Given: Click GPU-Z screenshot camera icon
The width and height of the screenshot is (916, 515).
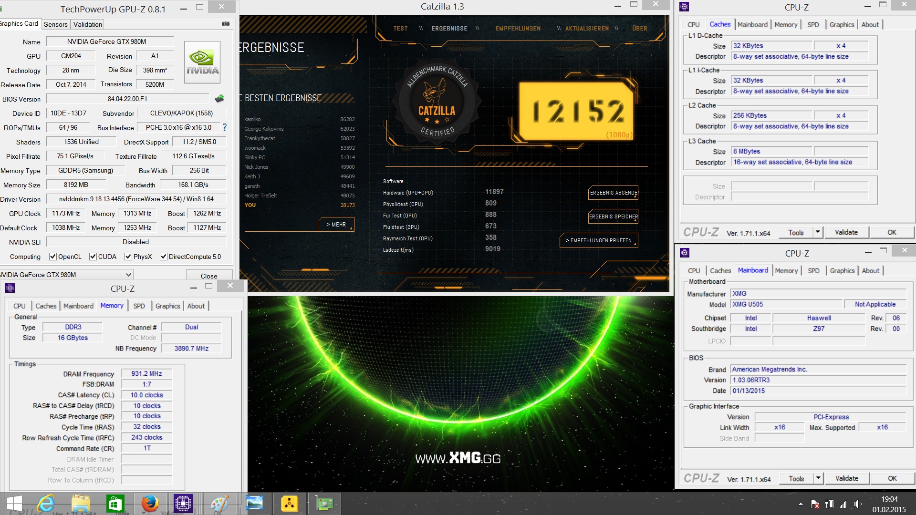Looking at the screenshot, I should click(x=226, y=24).
